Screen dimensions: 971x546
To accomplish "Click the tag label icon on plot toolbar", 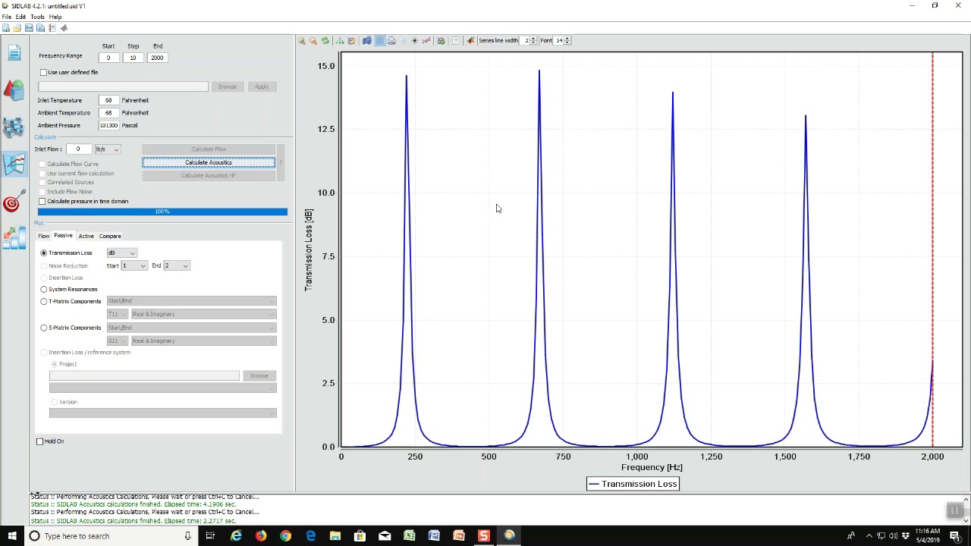I will click(403, 41).
